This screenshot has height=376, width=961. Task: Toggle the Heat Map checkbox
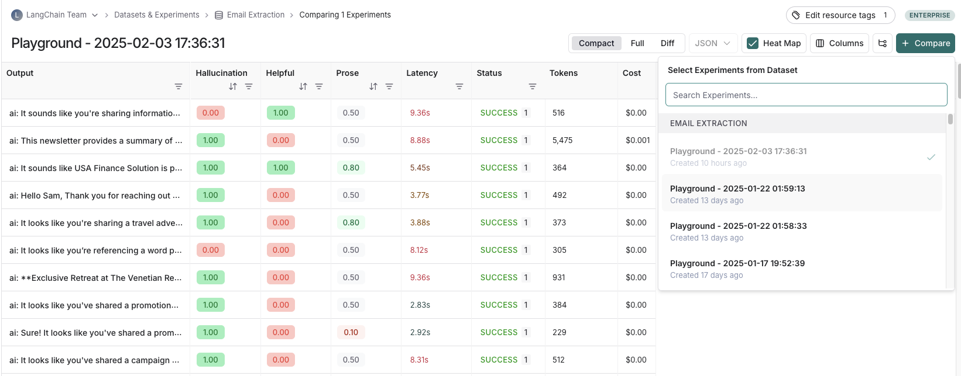pyautogui.click(x=753, y=43)
